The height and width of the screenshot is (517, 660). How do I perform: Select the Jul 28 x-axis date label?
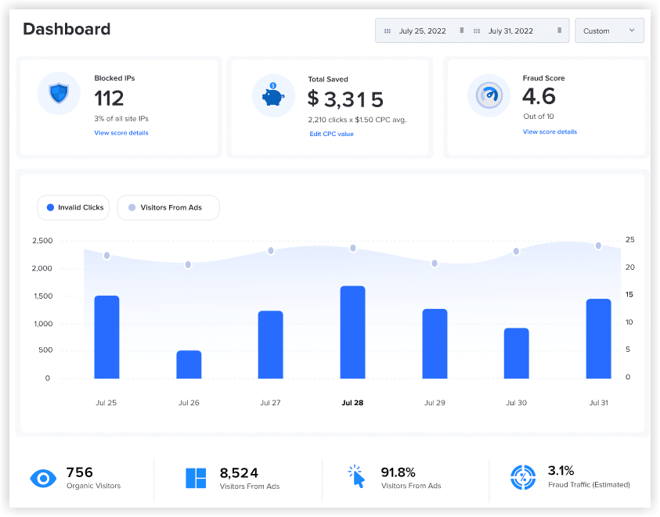pos(352,404)
